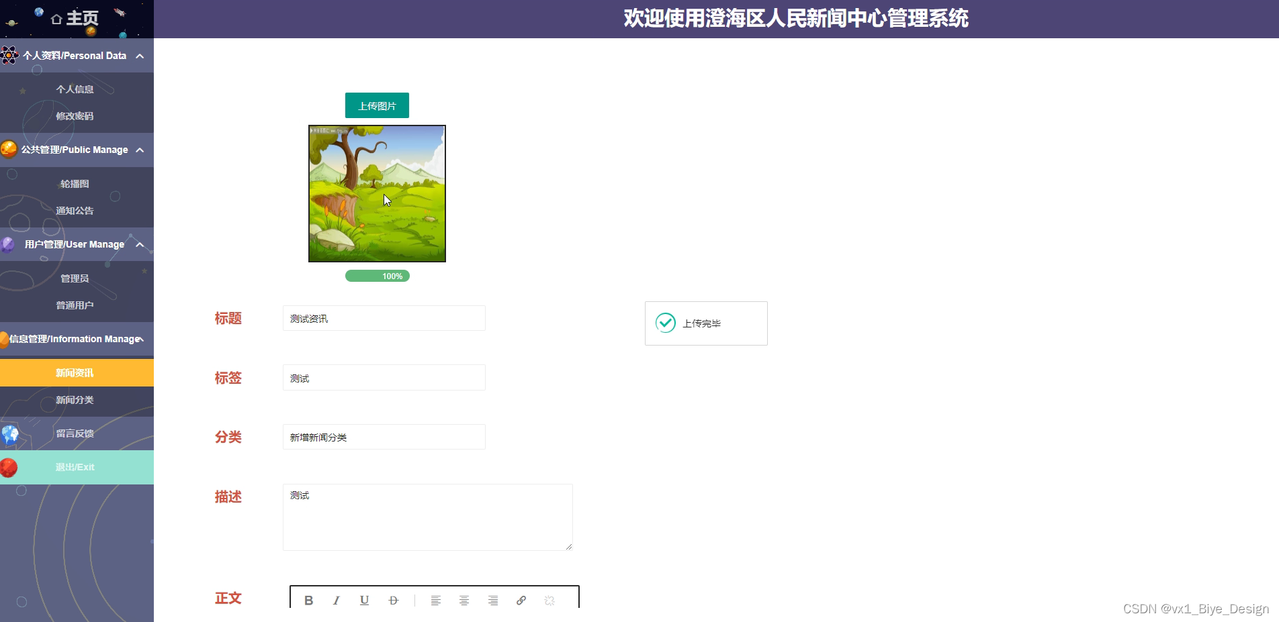Click the orange planet icon beside Public Manage
The height and width of the screenshot is (622, 1279).
pyautogui.click(x=9, y=149)
